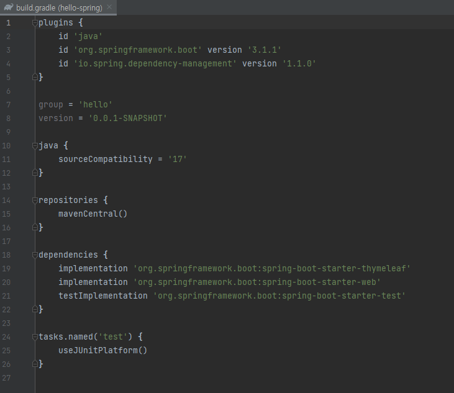454x393 pixels.
Task: Collapse the plugins block fold marker
Action: [x=35, y=22]
